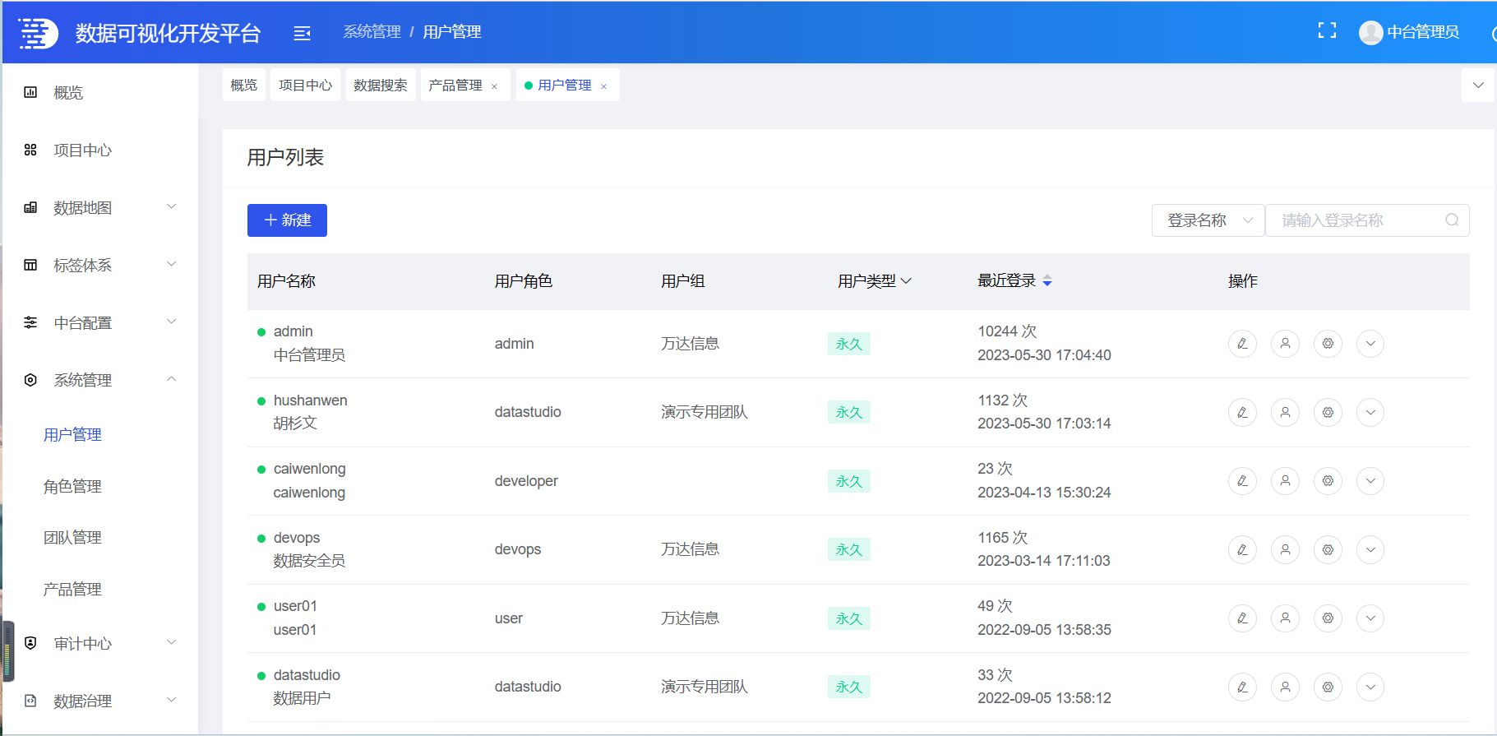Close the 产品管理 tab

click(494, 86)
